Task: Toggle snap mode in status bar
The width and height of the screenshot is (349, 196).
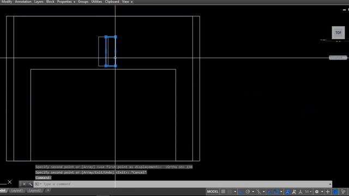Action: pos(230,192)
